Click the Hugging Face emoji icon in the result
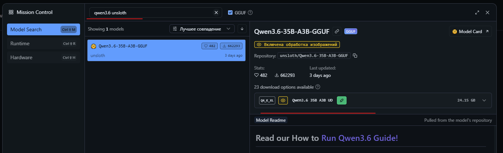 [x=94, y=46]
